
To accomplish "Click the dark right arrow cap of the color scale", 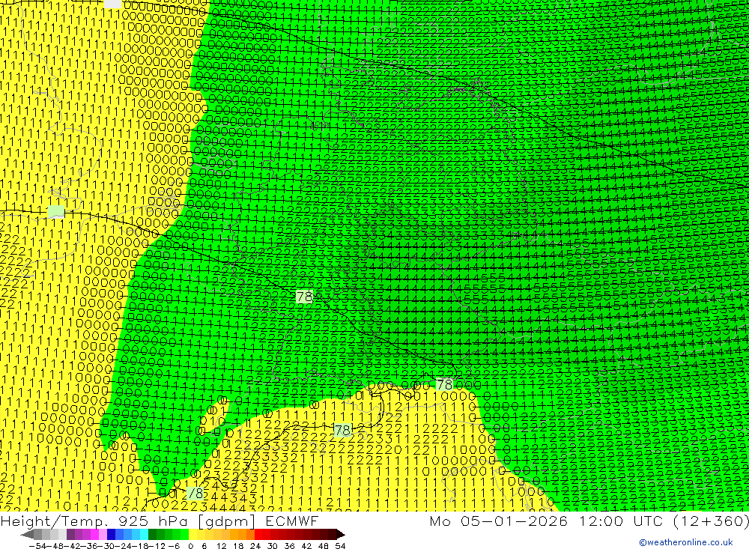I will pyautogui.click(x=341, y=535).
